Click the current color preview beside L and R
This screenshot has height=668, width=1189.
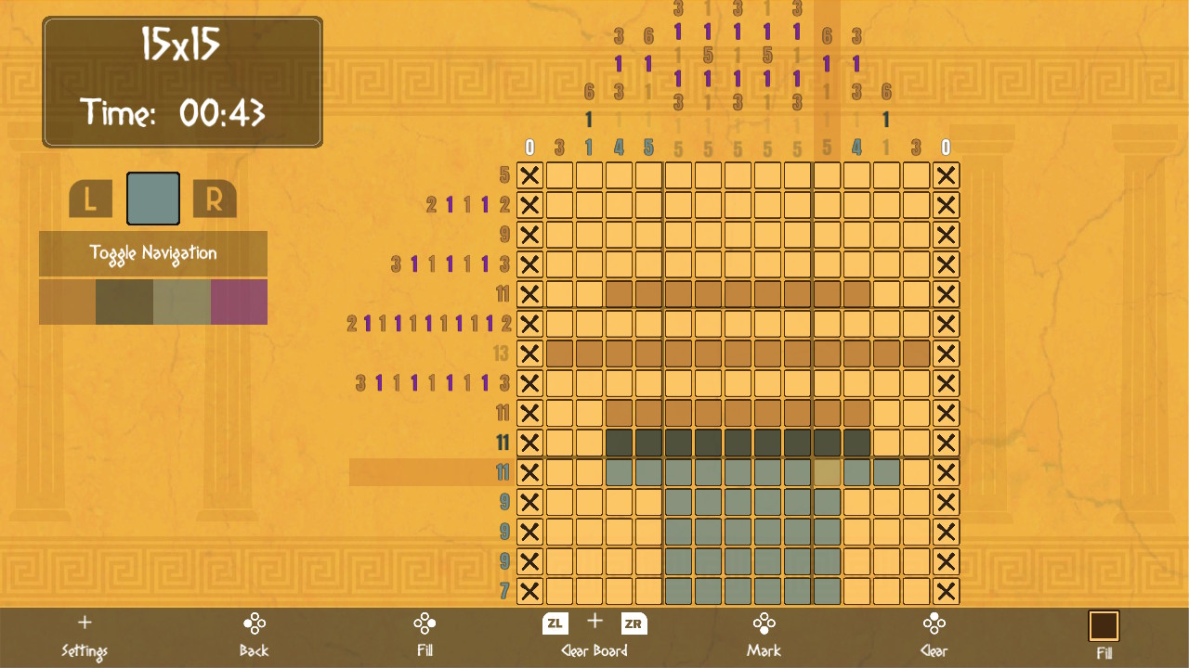click(x=152, y=198)
